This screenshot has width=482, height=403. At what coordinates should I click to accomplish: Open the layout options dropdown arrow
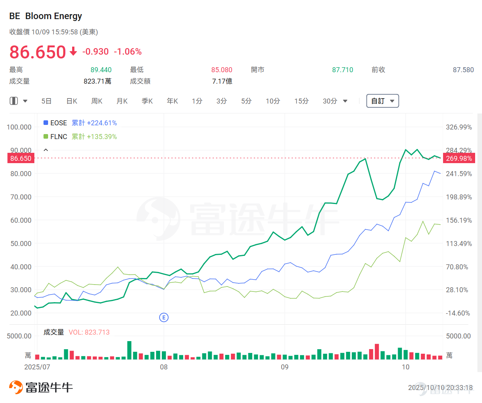tap(25, 101)
